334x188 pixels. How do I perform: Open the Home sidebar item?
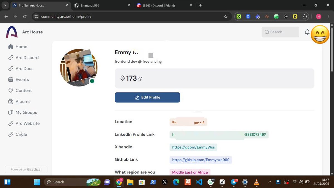tap(18, 47)
